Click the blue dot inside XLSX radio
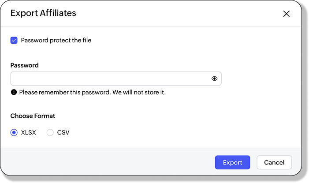 click(x=14, y=132)
